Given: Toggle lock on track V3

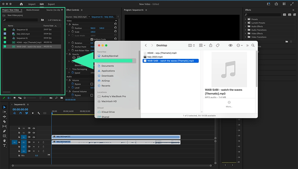Looking at the screenshot, I should coord(19,128).
